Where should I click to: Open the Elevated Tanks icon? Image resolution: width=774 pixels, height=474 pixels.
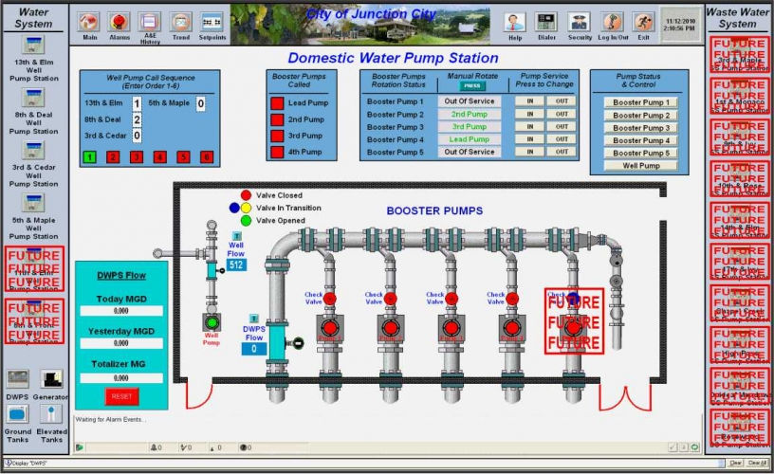tap(51, 414)
